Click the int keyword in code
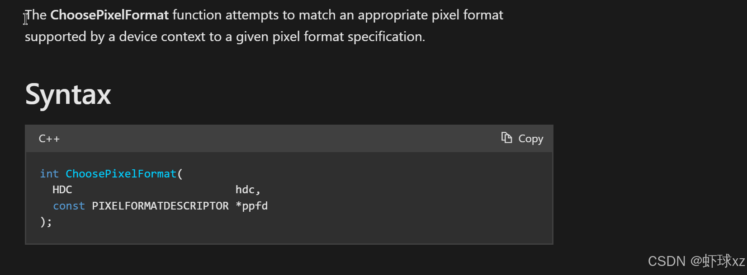Screen dimensions: 747x275 pos(49,174)
